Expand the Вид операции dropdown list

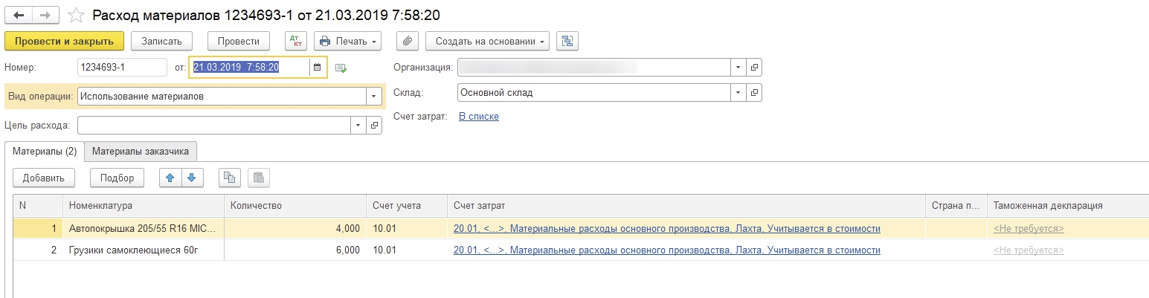click(x=373, y=97)
